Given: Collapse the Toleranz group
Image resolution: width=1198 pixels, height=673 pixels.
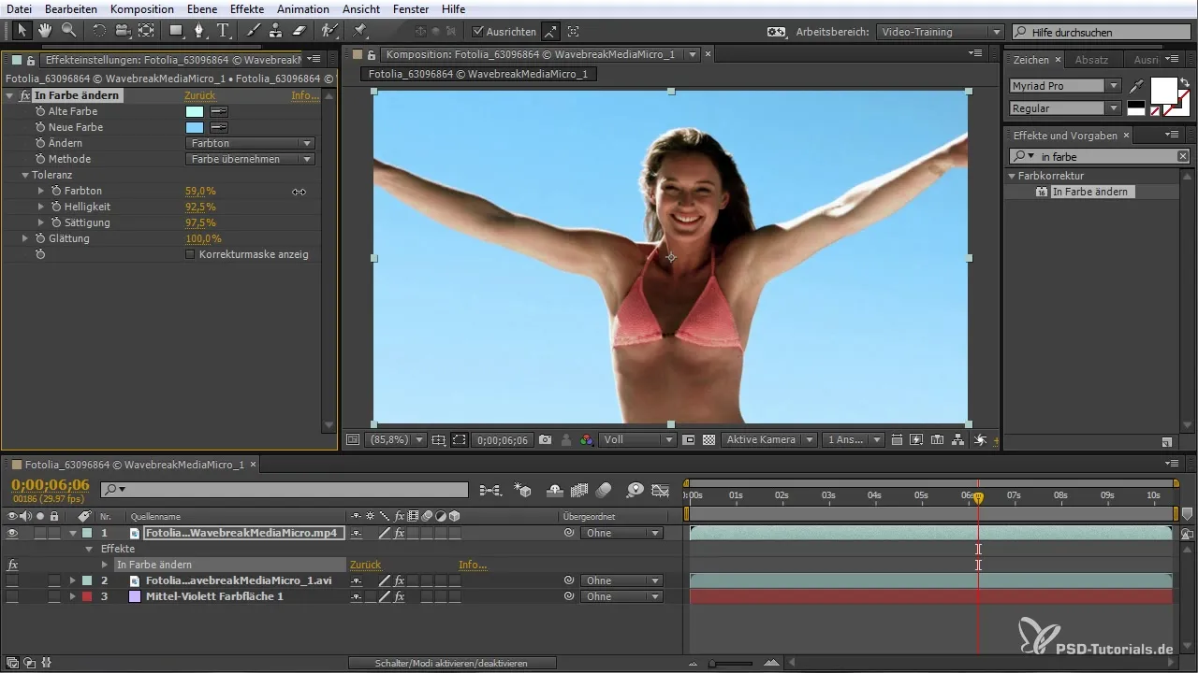Looking at the screenshot, I should (25, 175).
